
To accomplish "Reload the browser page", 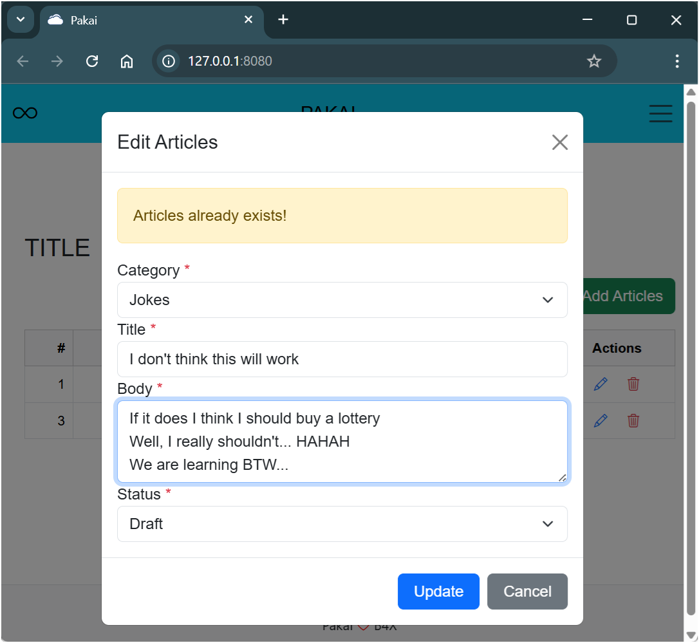I will pos(92,61).
